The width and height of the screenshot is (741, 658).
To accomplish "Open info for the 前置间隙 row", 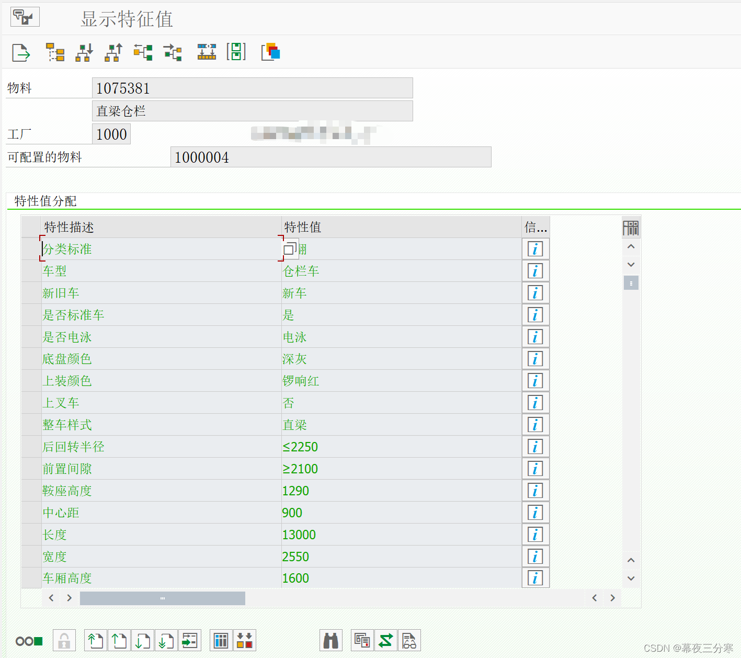I will click(x=535, y=469).
